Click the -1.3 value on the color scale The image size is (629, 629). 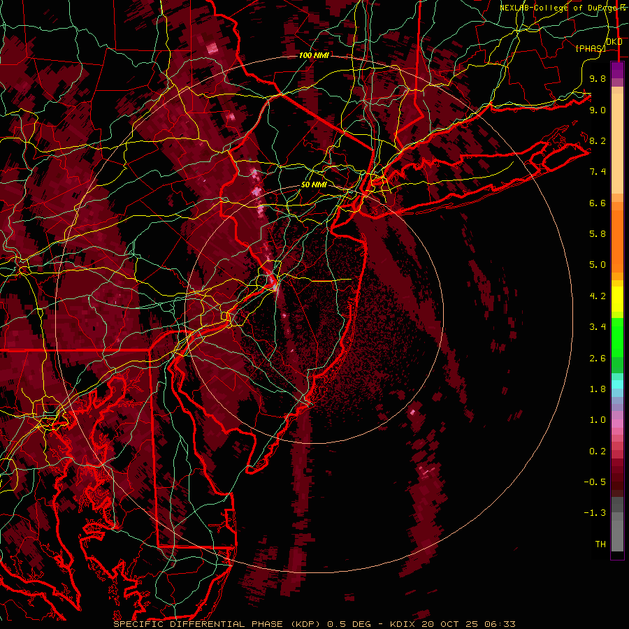[x=595, y=513]
